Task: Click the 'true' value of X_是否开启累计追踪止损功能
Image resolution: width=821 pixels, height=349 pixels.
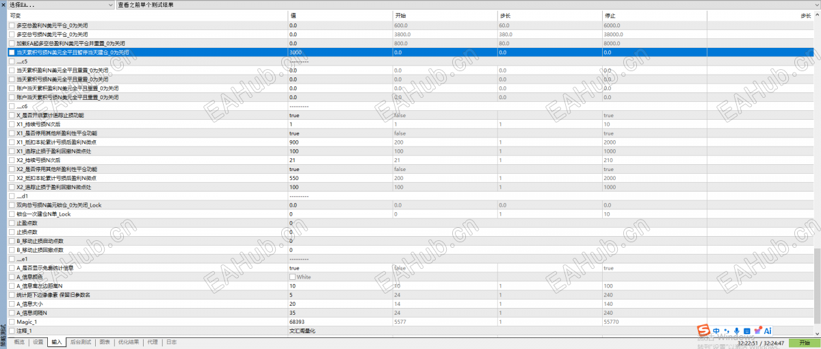Action: point(294,115)
